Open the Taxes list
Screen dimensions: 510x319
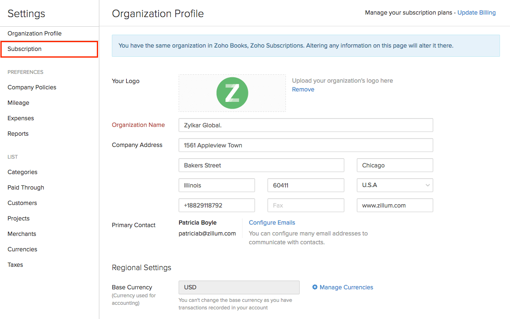pyautogui.click(x=15, y=265)
